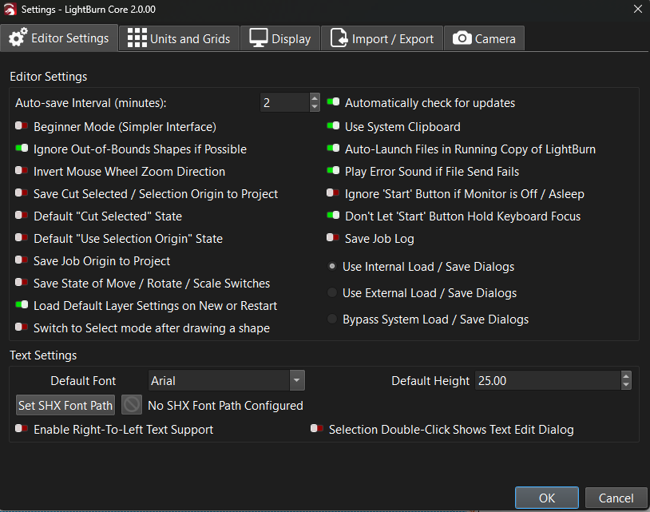Go to the Camera settings tab
This screenshot has width=650, height=512.
(485, 38)
